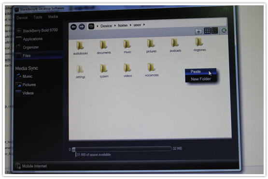Open the audiobooks folder

80,48
